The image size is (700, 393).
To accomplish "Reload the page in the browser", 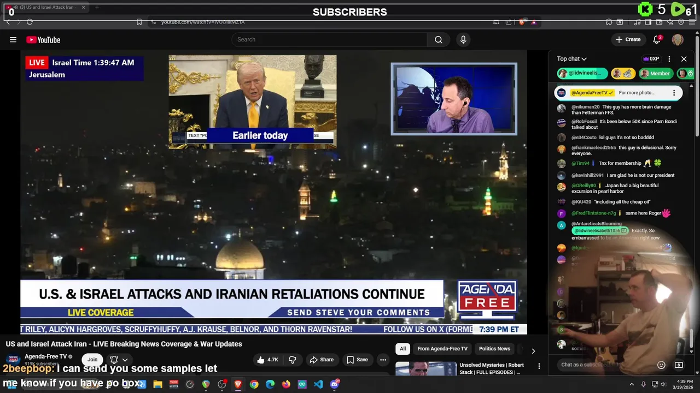I will pyautogui.click(x=30, y=22).
